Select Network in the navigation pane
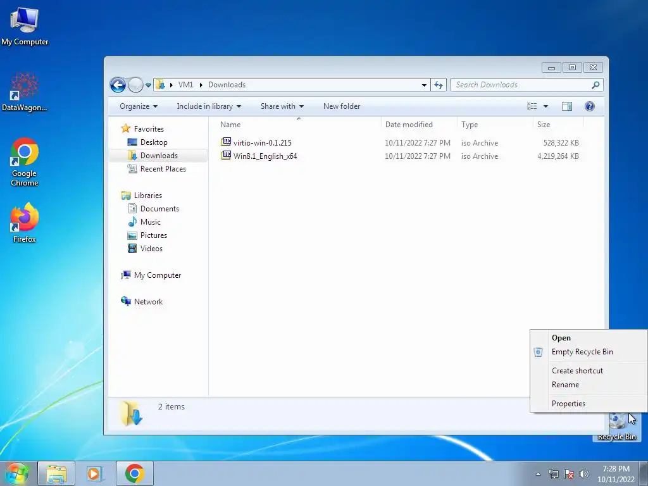This screenshot has width=648, height=486. point(148,302)
